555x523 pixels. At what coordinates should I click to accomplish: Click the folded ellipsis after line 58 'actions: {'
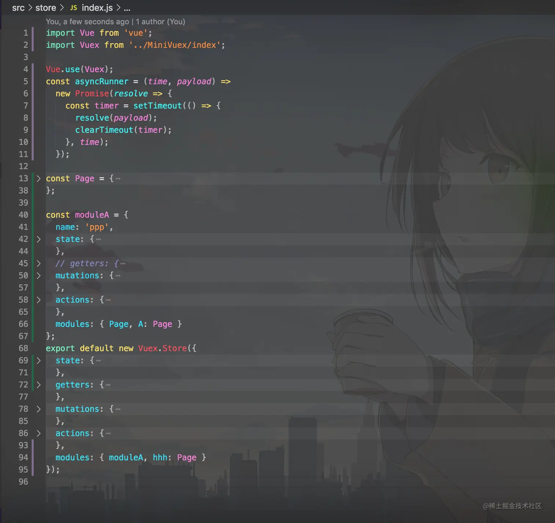tap(108, 300)
